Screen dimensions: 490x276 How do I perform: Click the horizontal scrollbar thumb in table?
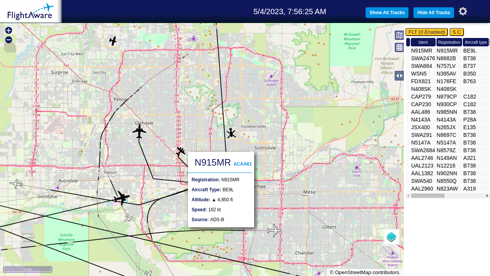point(428,196)
